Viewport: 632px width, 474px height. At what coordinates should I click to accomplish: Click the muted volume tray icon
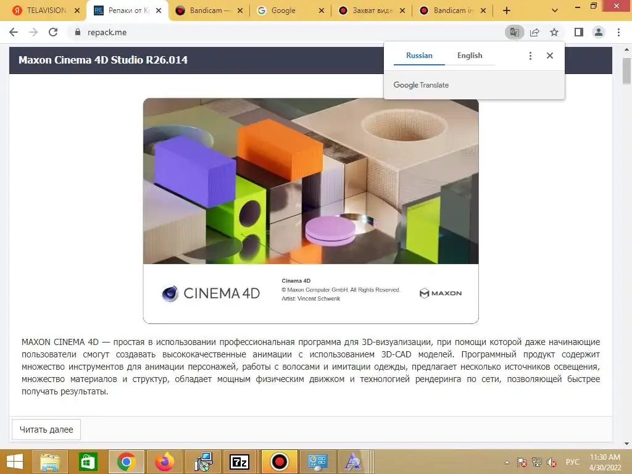point(552,462)
